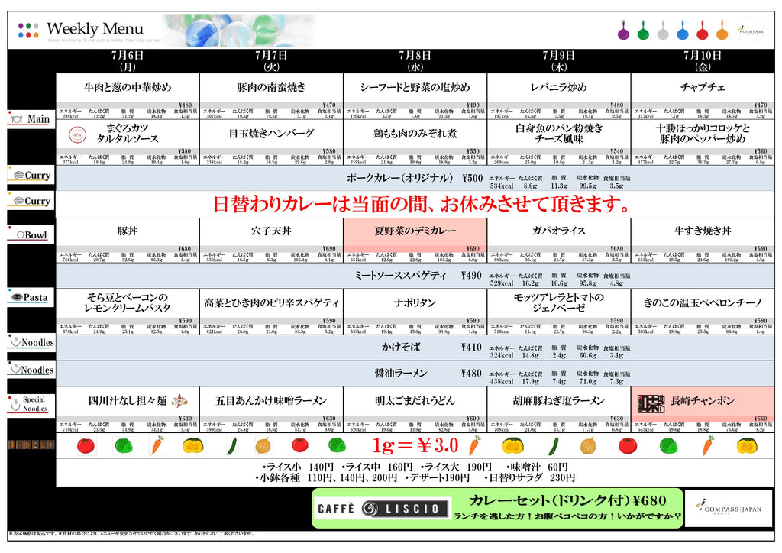Click the 穴子天丼 bowl item
This screenshot has height=553, width=782.
[x=271, y=231]
